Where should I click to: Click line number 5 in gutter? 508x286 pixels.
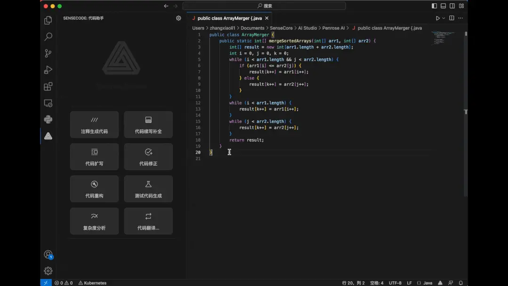199,59
